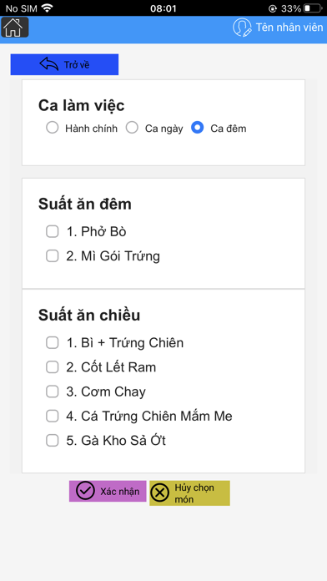This screenshot has width=327, height=581.
Task: Tap the home icon in header
Action: pos(15,27)
